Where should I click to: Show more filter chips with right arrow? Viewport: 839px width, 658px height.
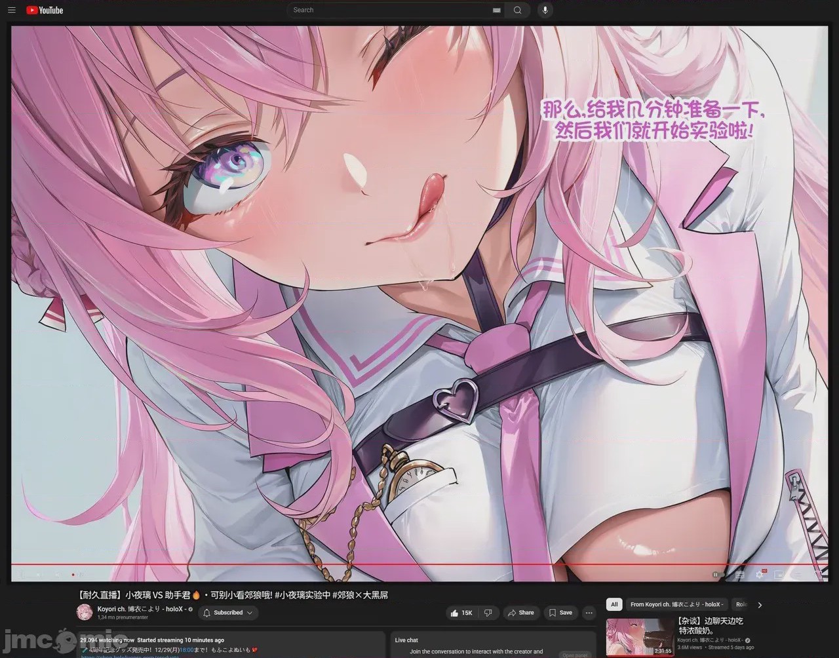point(760,605)
